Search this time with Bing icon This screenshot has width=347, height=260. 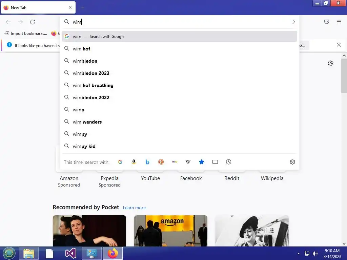pos(147,162)
